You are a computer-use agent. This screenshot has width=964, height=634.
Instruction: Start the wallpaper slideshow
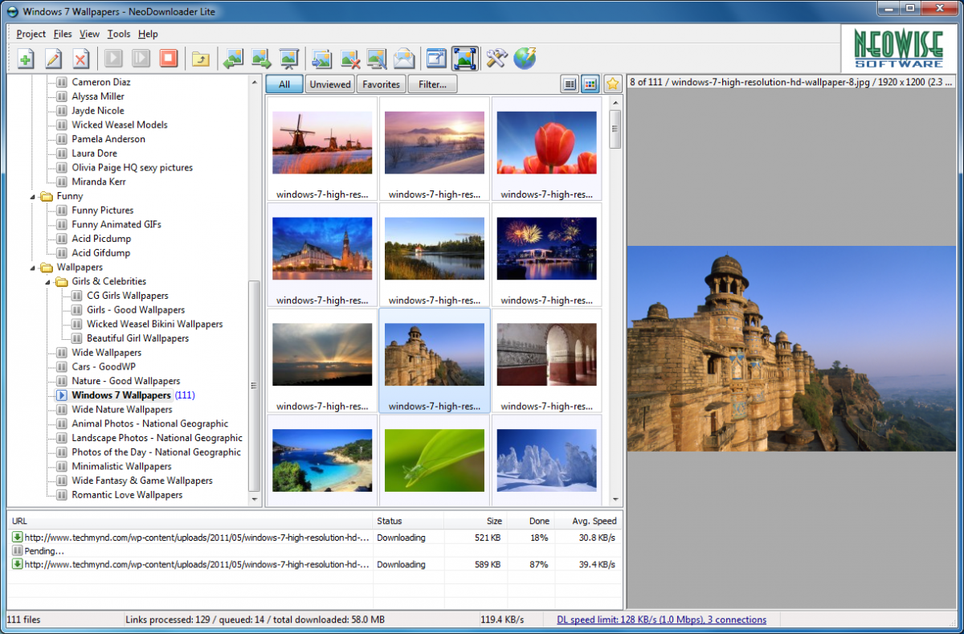[288, 58]
